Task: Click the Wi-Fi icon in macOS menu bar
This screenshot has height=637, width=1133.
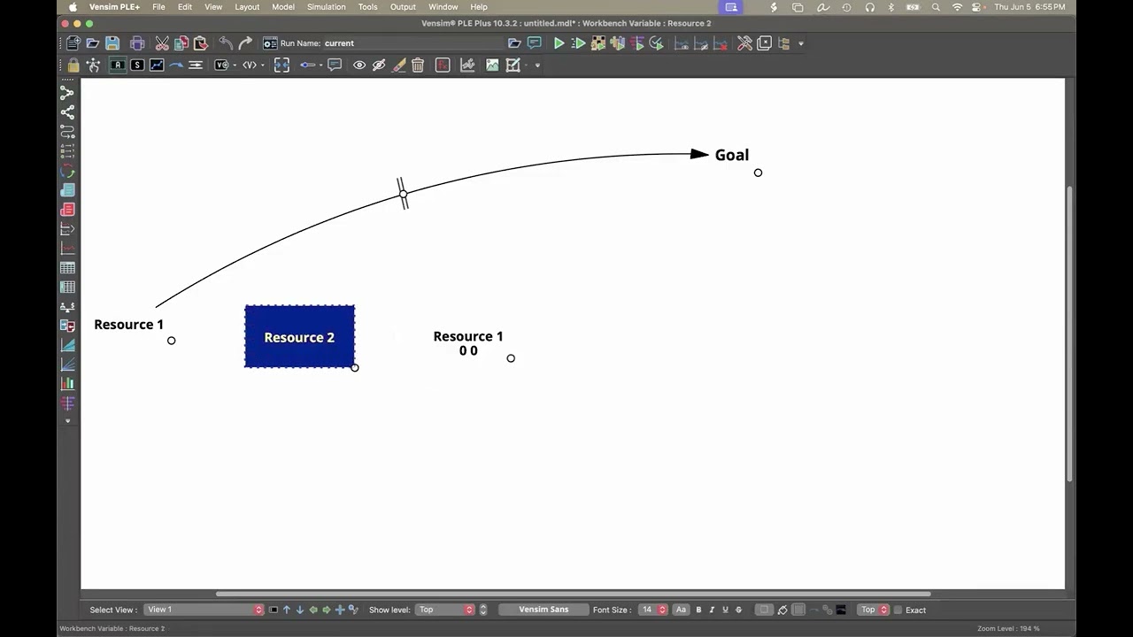Action: click(957, 7)
